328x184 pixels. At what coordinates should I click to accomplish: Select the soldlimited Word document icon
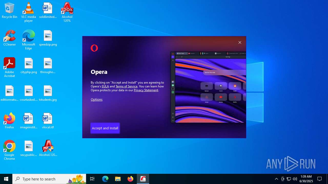coord(48,11)
